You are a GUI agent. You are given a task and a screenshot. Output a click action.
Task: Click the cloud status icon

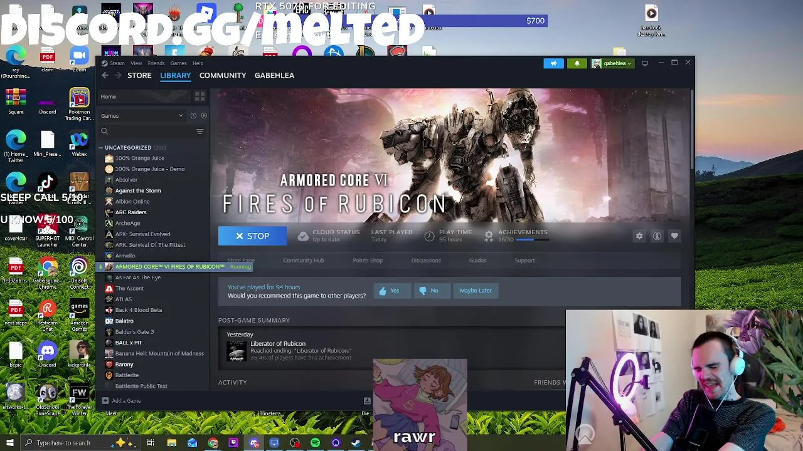(303, 236)
